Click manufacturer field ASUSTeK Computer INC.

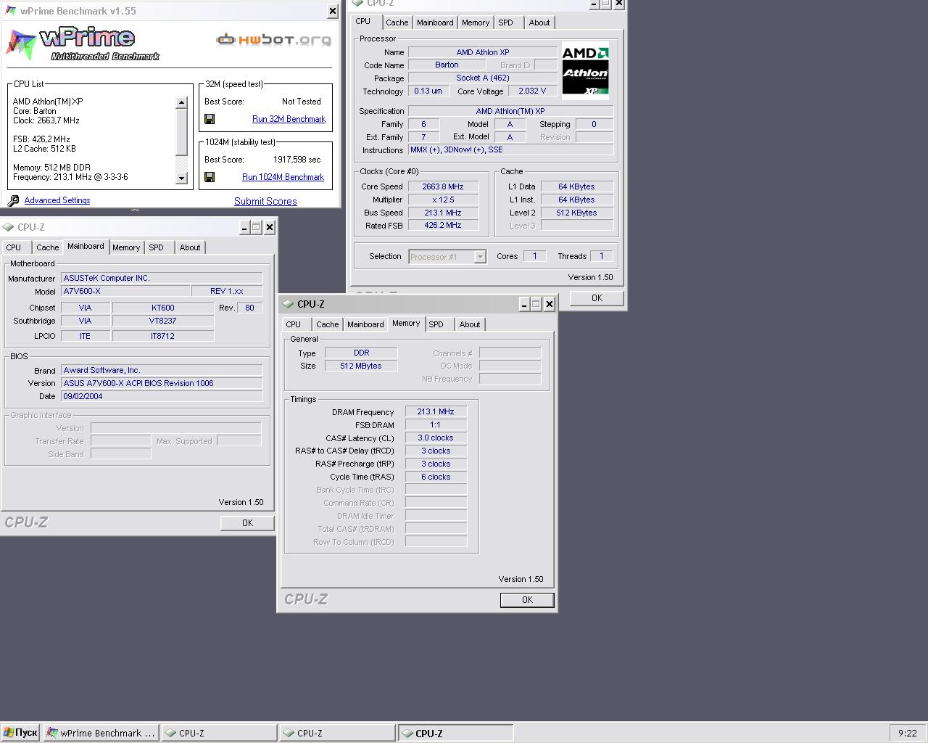point(162,278)
